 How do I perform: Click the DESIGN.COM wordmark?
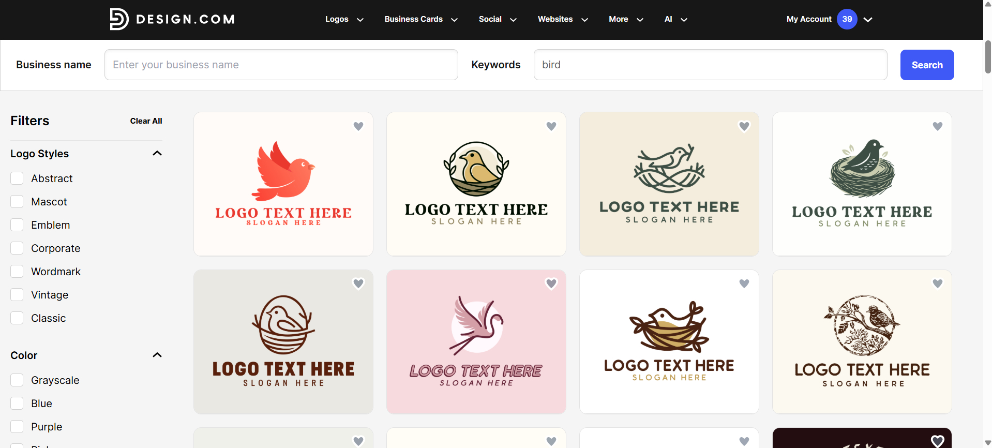click(185, 19)
